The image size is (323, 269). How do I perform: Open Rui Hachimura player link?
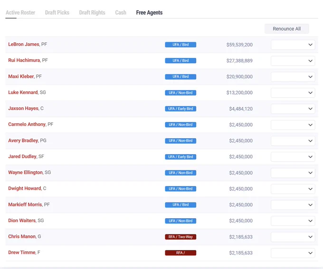[24, 60]
